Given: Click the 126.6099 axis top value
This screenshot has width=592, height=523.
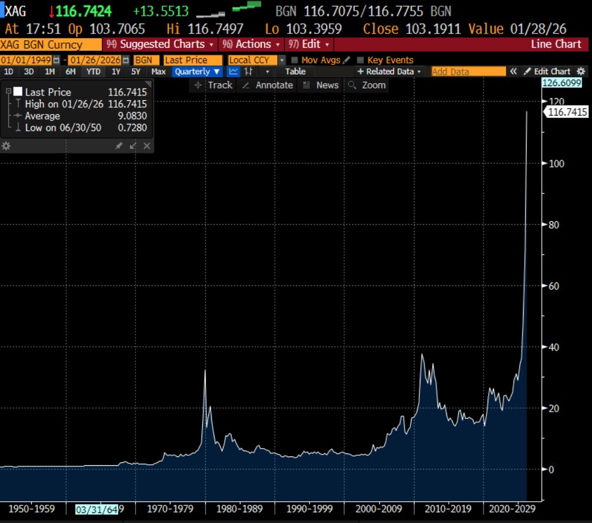Looking at the screenshot, I should (x=561, y=83).
